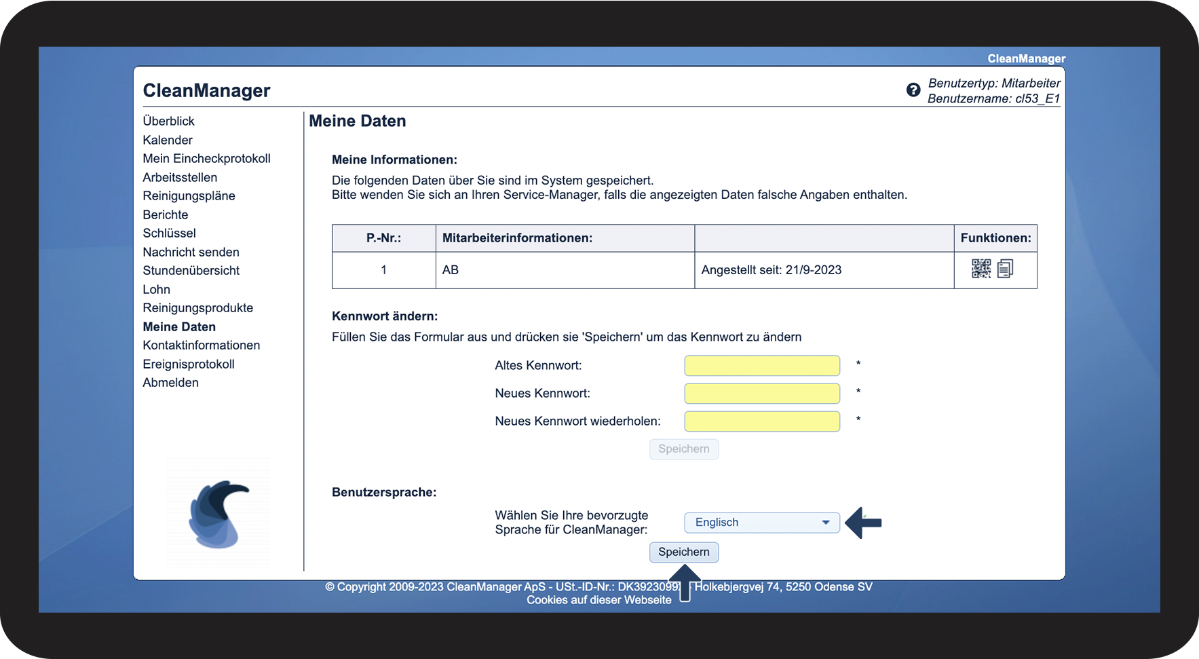
Task: Open the QR code function icon
Action: (981, 269)
